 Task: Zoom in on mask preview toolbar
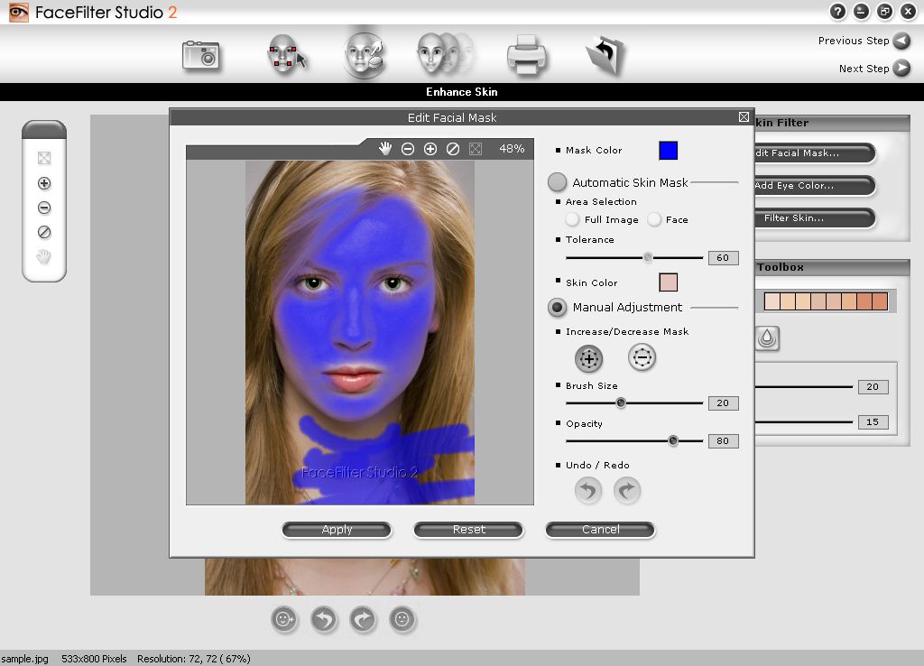point(430,149)
